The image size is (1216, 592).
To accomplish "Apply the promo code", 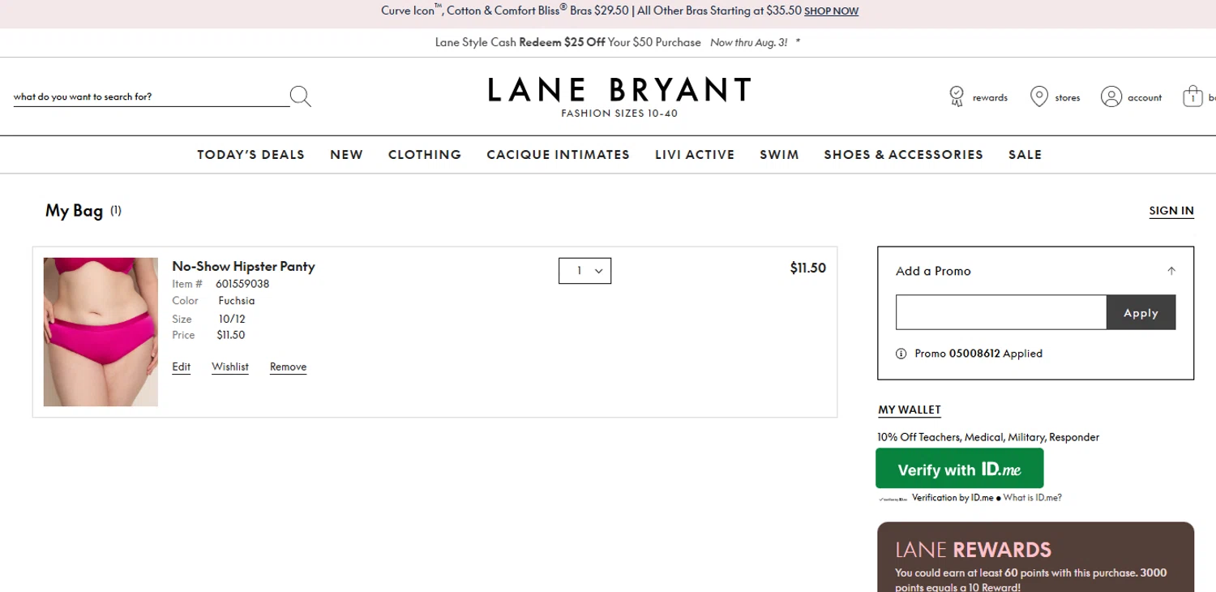I will click(1141, 313).
